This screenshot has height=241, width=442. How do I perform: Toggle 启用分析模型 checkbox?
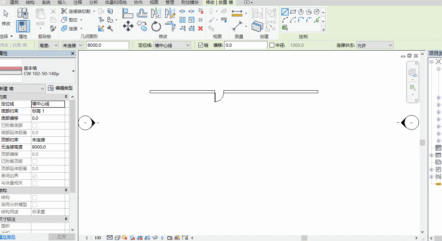[35, 205]
